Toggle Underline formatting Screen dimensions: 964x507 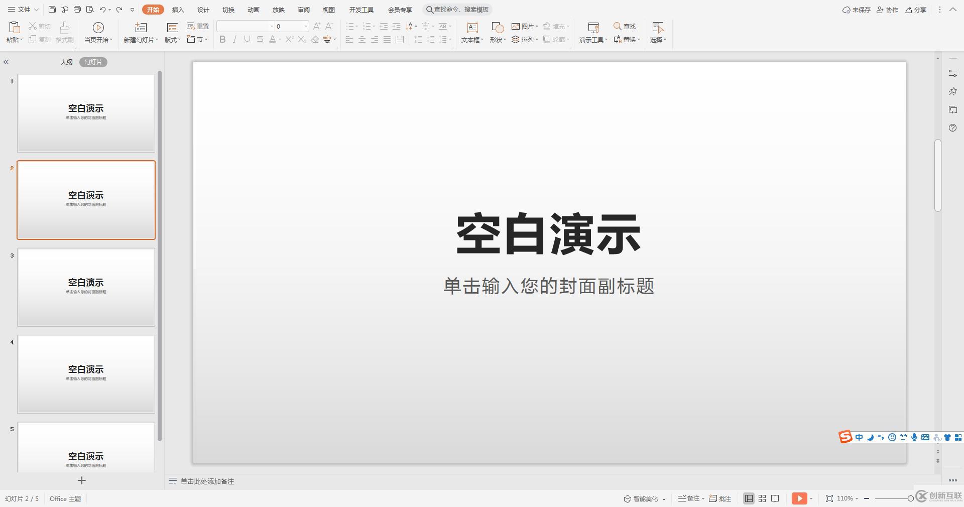(247, 39)
